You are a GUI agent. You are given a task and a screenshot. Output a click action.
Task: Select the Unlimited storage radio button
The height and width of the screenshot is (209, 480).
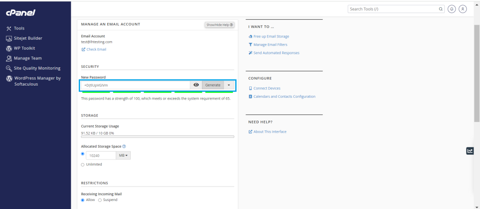[x=83, y=165]
